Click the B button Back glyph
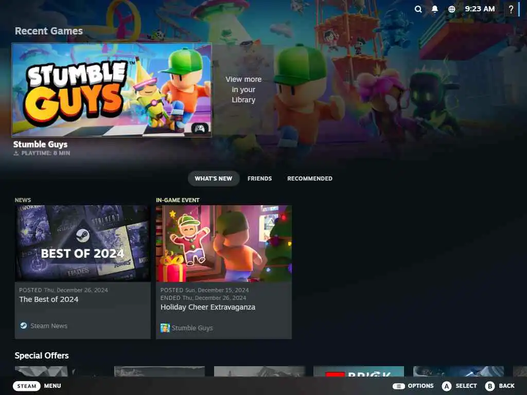This screenshot has height=395, width=527. pyautogui.click(x=490, y=386)
